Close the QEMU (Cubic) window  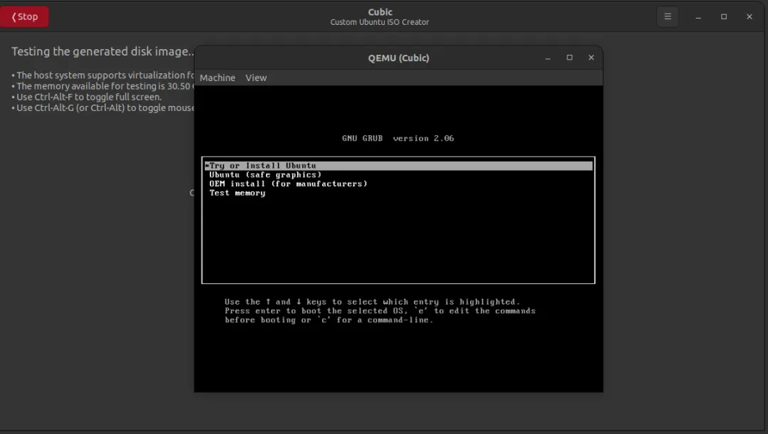point(591,58)
